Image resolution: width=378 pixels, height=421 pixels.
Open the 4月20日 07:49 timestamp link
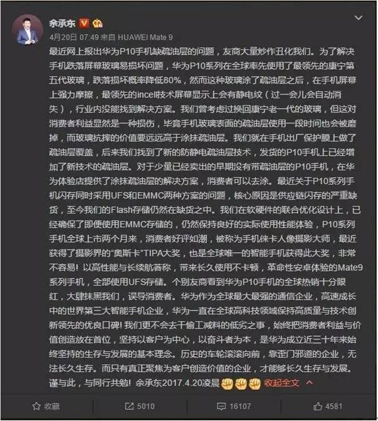click(74, 37)
